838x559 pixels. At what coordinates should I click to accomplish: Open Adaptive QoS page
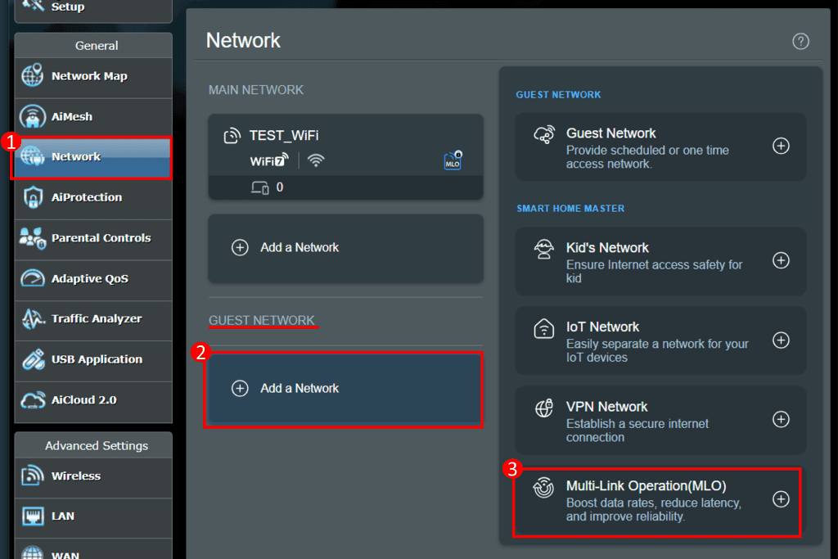[93, 279]
